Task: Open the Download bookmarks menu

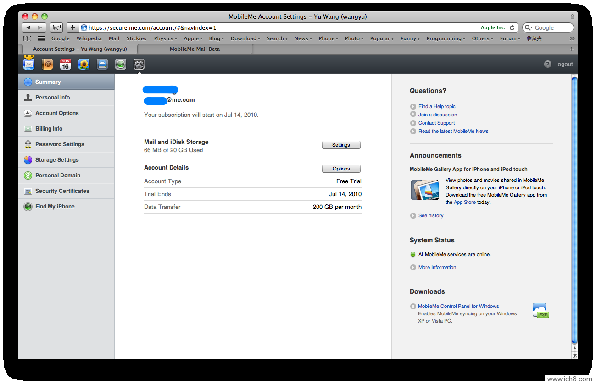Action: pos(245,38)
